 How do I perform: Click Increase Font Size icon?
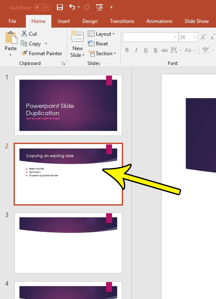pyautogui.click(x=203, y=37)
